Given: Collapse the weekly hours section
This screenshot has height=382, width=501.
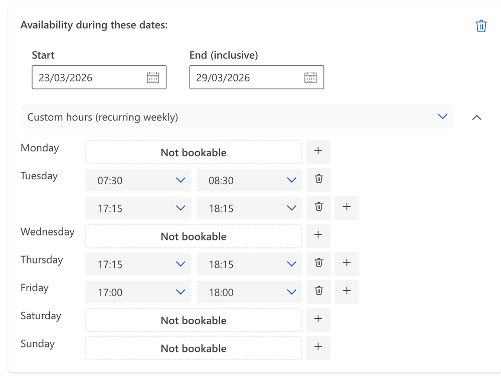Looking at the screenshot, I should [x=476, y=117].
